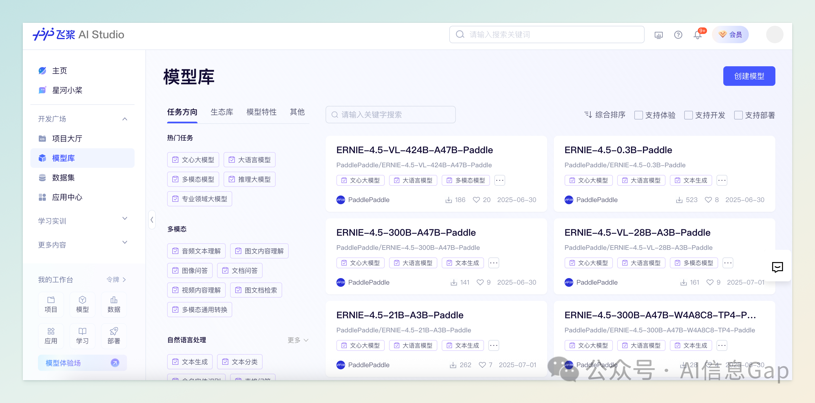The width and height of the screenshot is (815, 403).
Task: Toggle the 图文档检索 filter tag
Action: 256,290
